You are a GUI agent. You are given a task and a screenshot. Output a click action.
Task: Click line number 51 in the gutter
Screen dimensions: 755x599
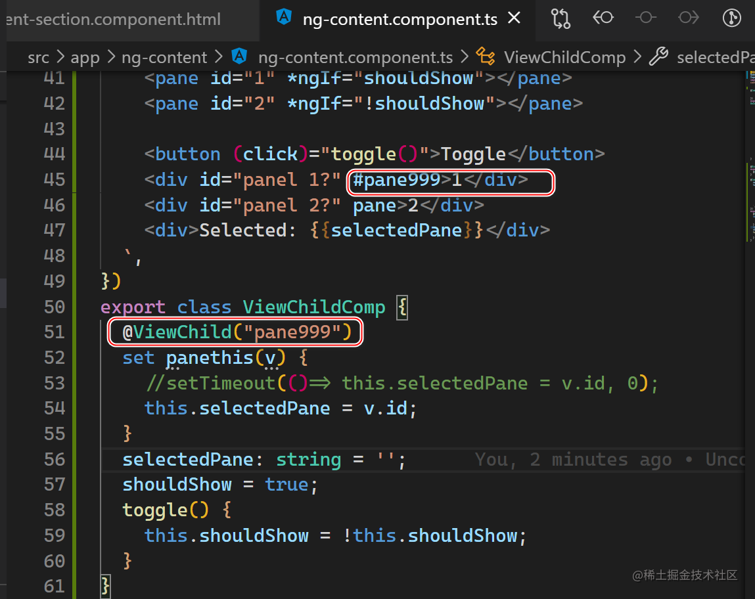(55, 332)
